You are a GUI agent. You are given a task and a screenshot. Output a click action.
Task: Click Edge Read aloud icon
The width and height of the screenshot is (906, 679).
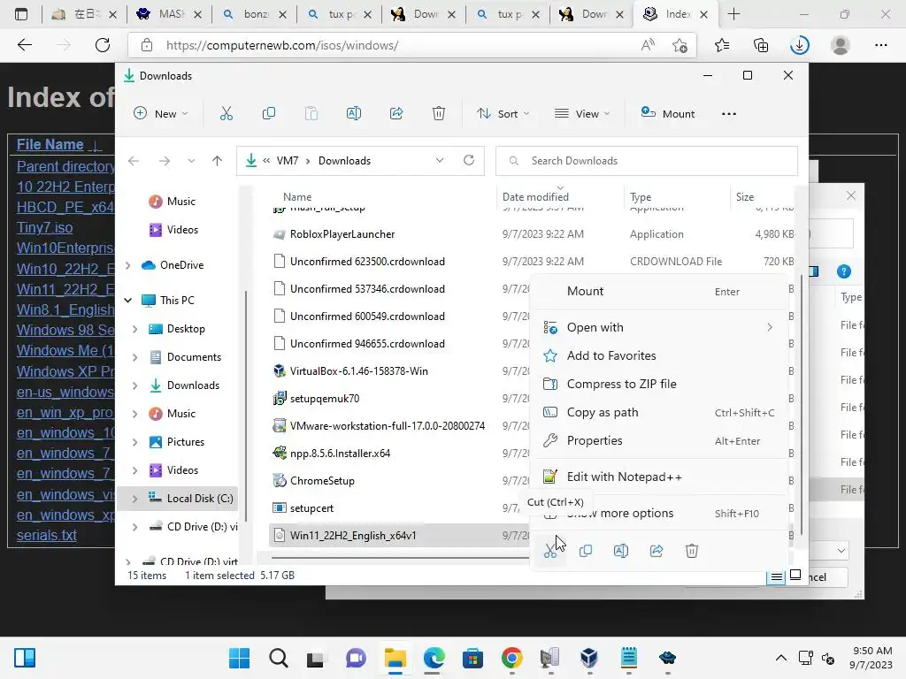click(648, 46)
